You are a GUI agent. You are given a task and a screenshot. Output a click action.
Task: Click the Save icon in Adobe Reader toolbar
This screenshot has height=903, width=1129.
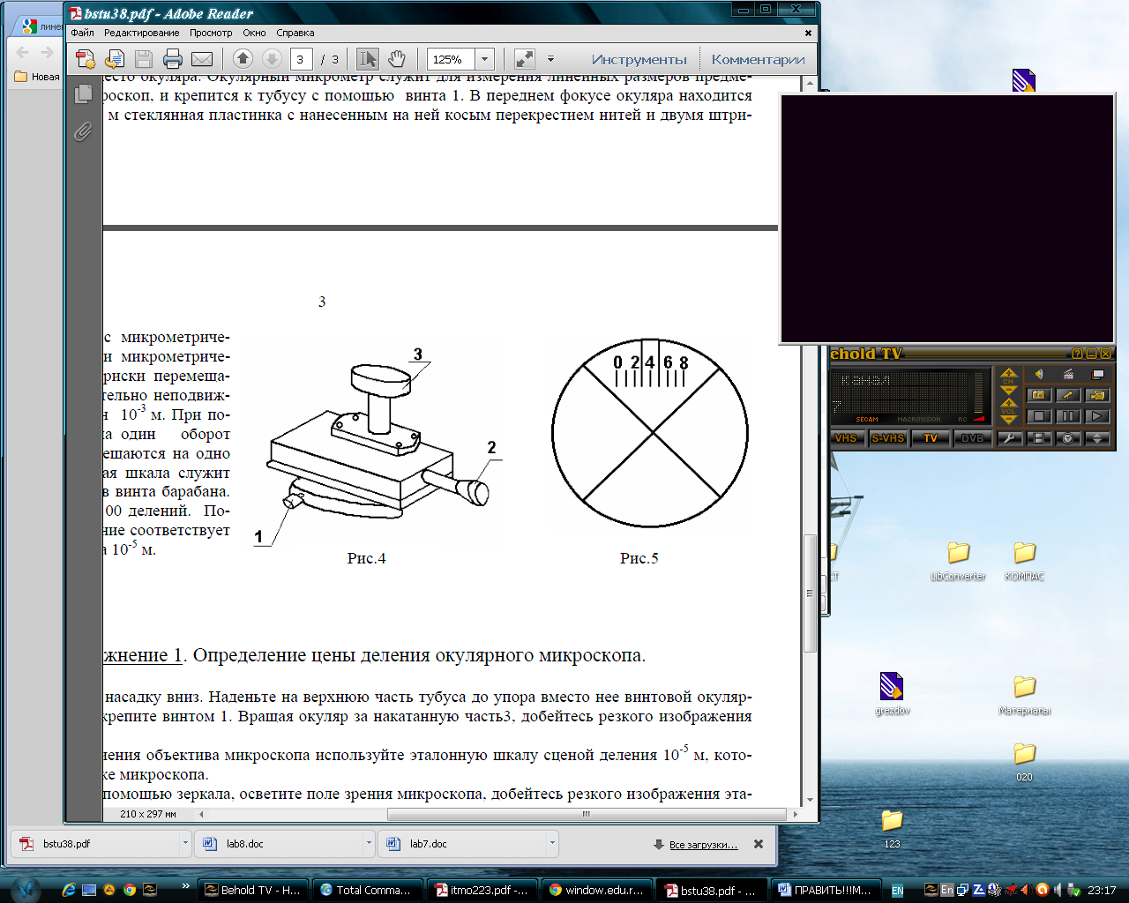click(144, 59)
